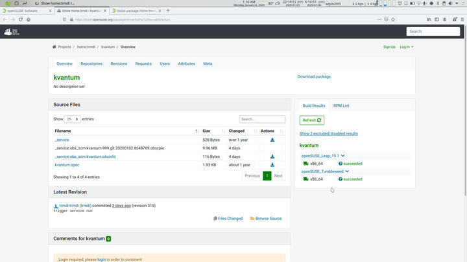467x262 pixels.
Task: Open the browser home page icon
Action: click(x=29, y=19)
